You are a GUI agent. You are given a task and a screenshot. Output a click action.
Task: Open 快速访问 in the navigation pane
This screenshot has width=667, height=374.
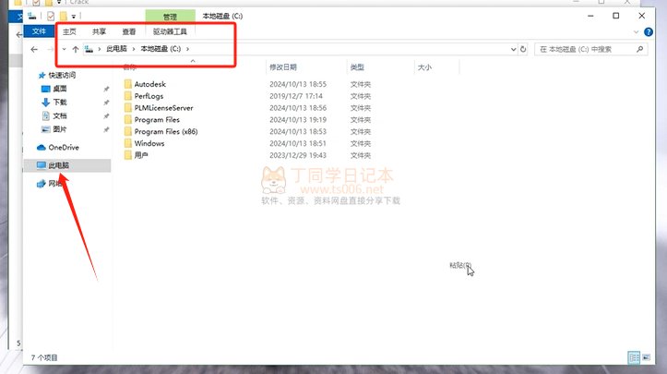click(x=62, y=76)
